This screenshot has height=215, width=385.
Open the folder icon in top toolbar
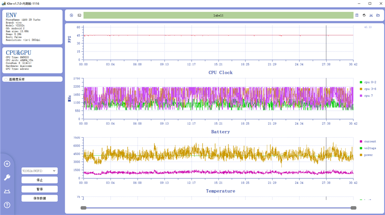tap(378, 15)
